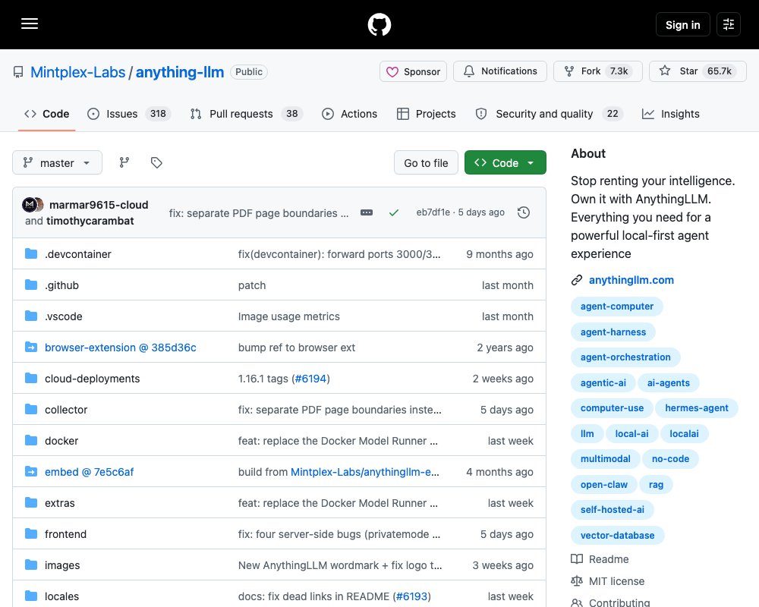Screen dimensions: 759x607
Task: View commit history clock icon
Action: pyautogui.click(x=524, y=212)
